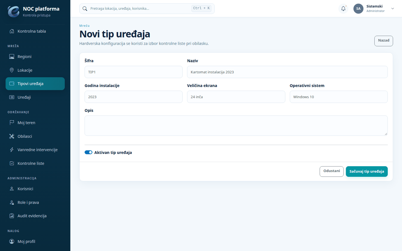402x251 pixels.
Task: Select the Lokacije pin icon
Action: click(12, 70)
